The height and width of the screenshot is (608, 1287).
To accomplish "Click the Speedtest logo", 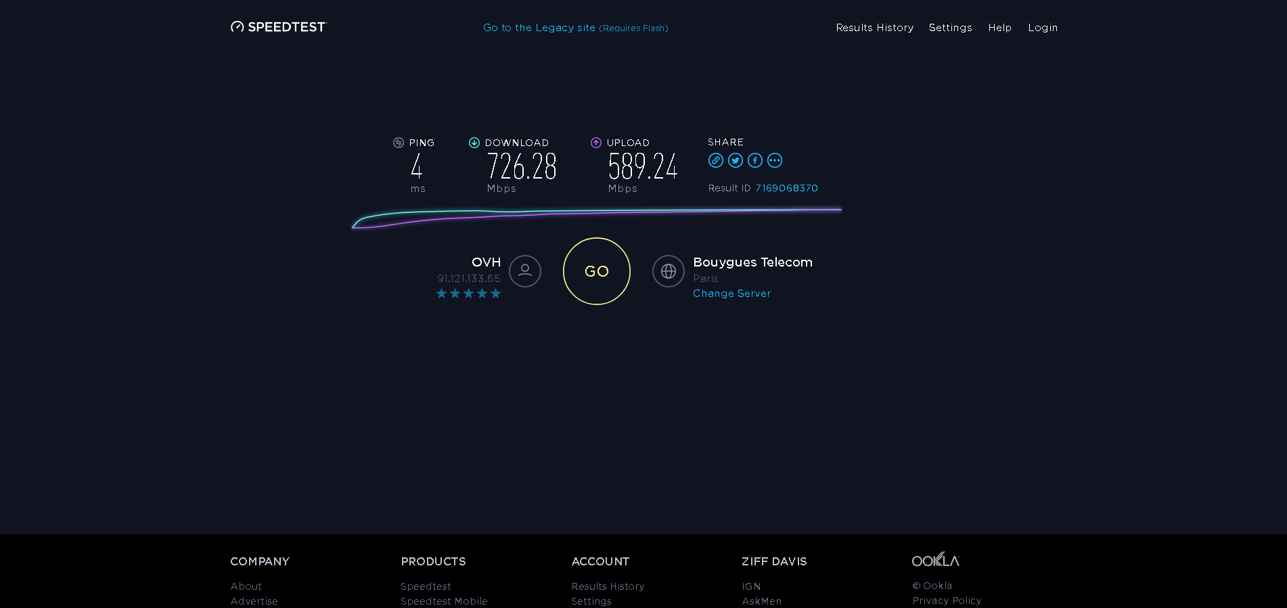I will coord(279,27).
